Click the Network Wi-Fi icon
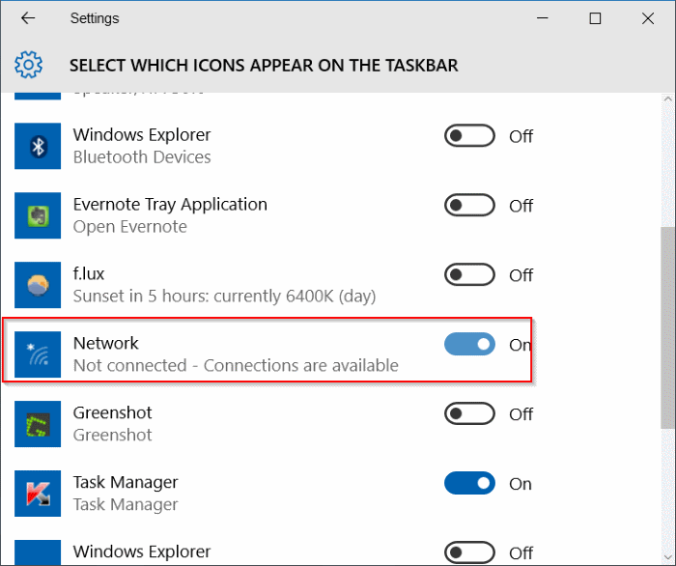The height and width of the screenshot is (566, 676). (38, 354)
